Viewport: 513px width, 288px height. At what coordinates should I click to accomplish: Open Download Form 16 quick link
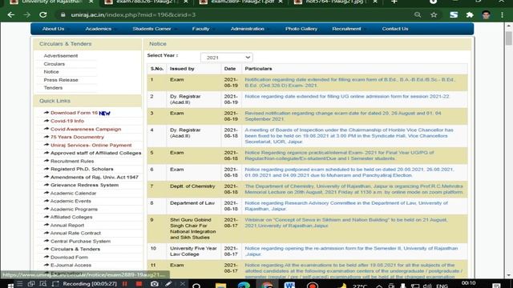point(74,113)
